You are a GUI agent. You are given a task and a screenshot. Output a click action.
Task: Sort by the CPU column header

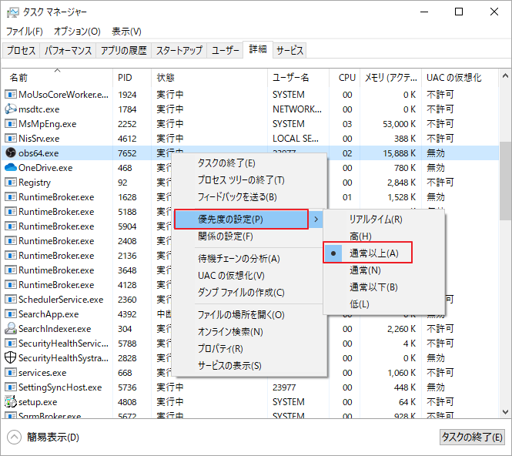[x=344, y=78]
